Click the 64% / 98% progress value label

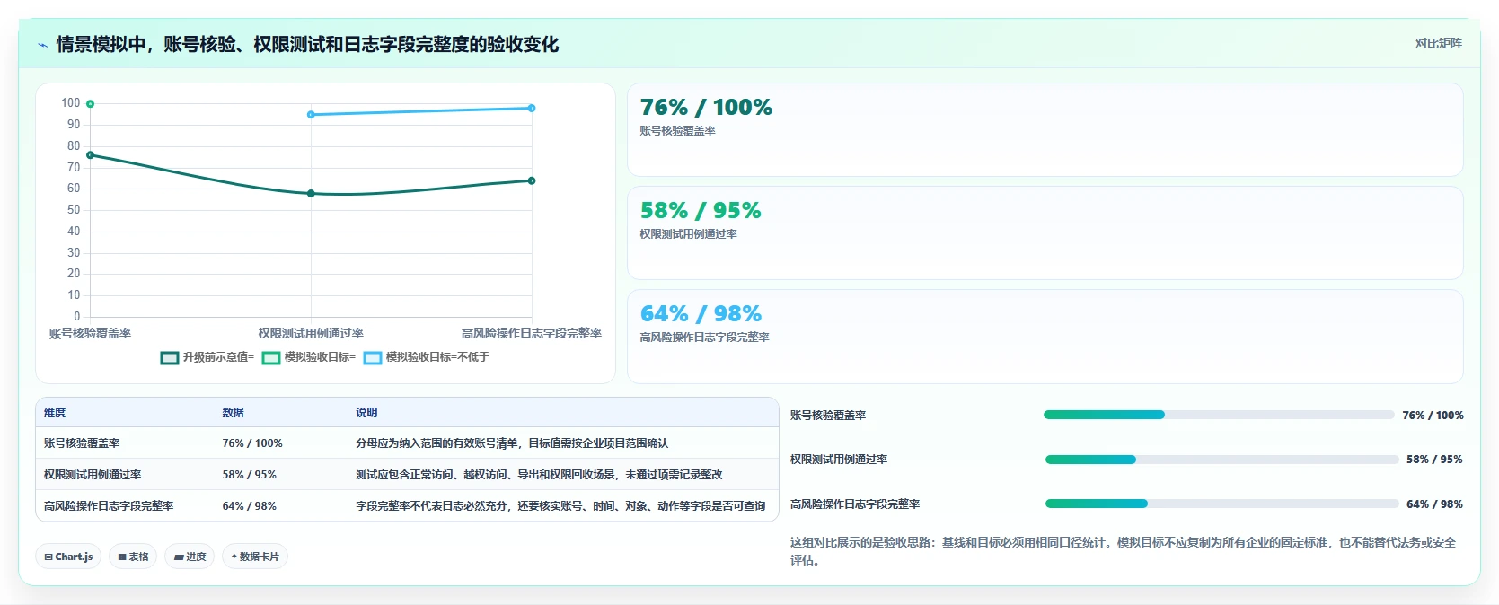click(x=1434, y=504)
